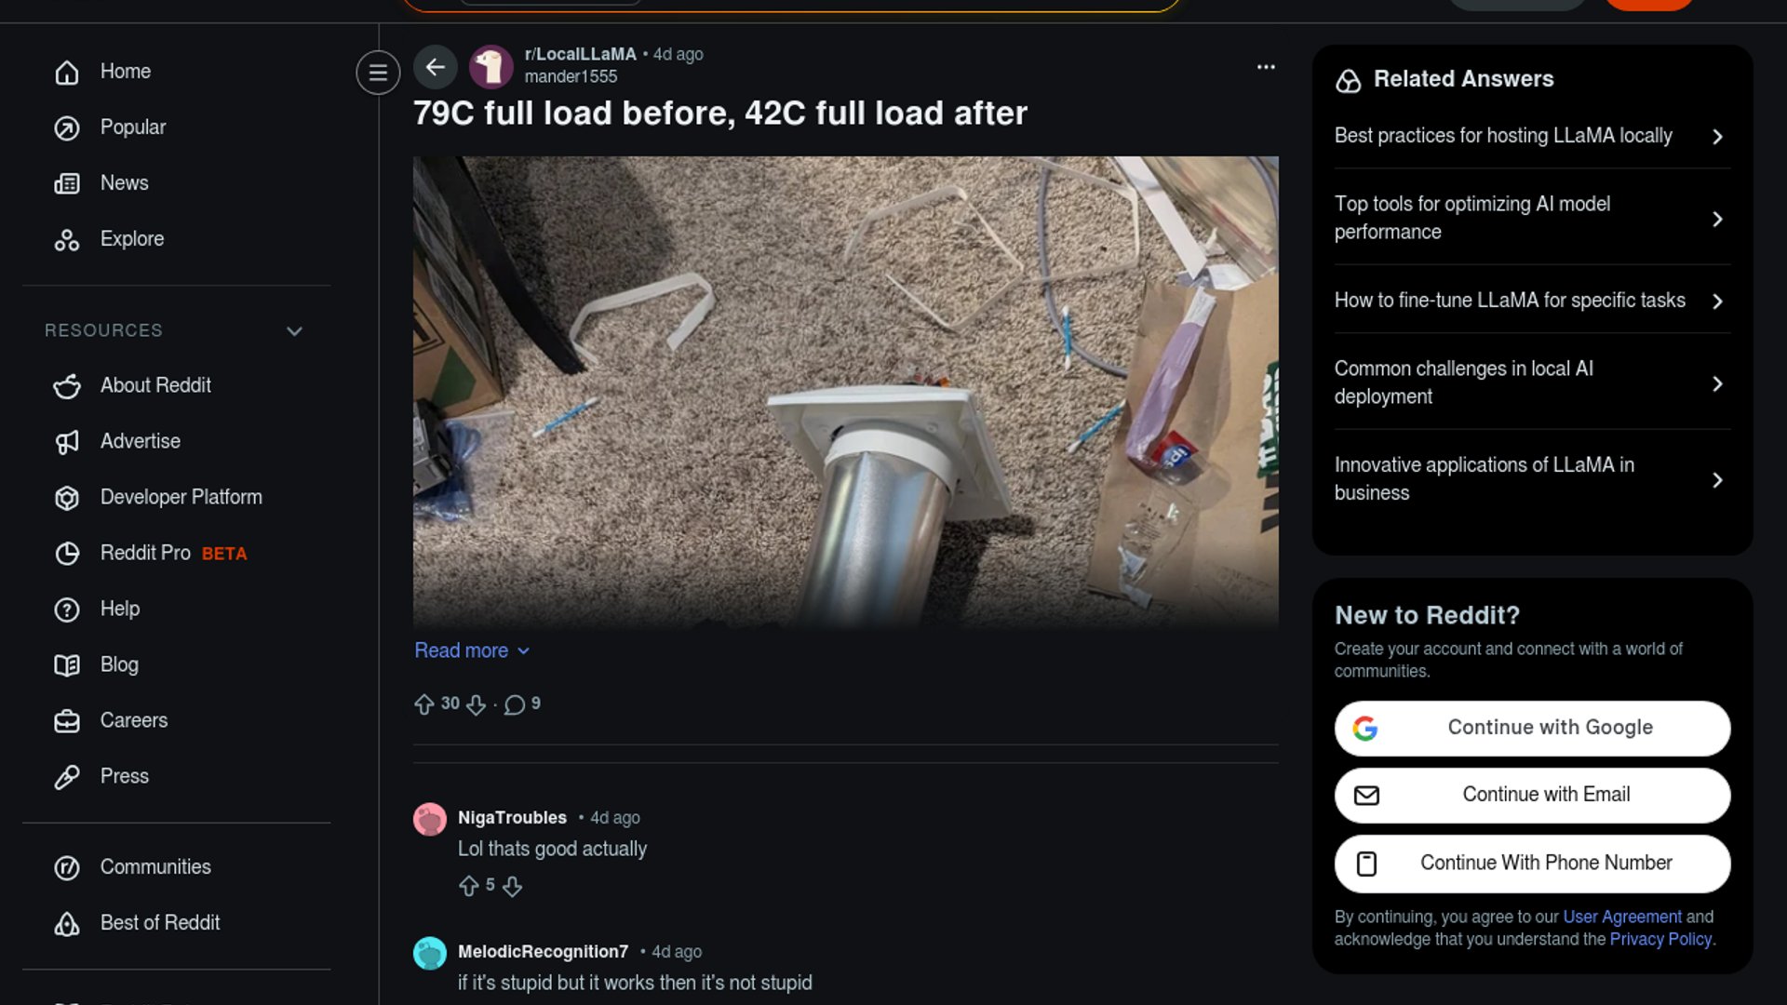Viewport: 1787px width, 1005px height.
Task: Upvote NigaTroubles' comment
Action: (x=469, y=886)
